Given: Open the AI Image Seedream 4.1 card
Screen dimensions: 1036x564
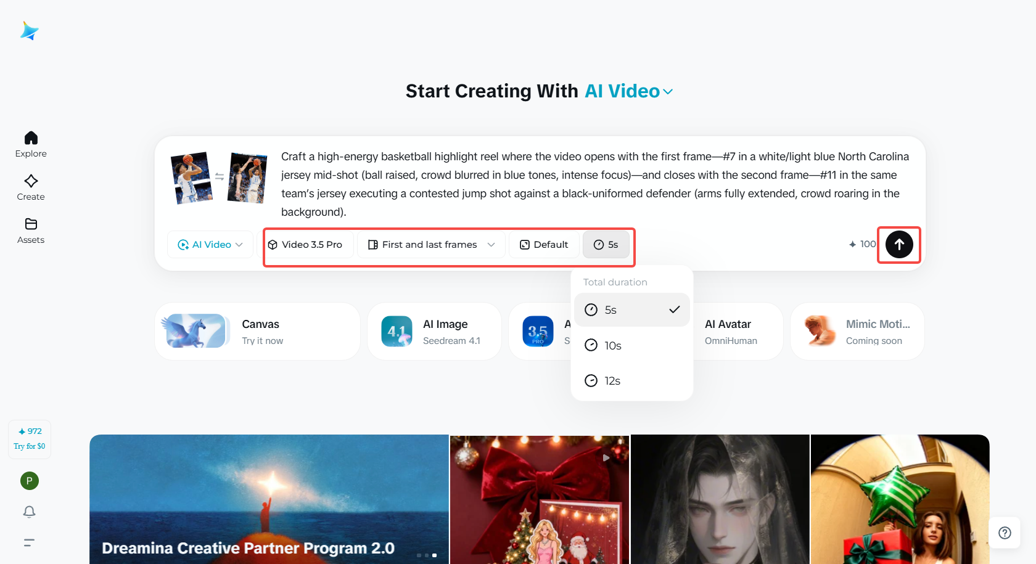Looking at the screenshot, I should pos(434,332).
